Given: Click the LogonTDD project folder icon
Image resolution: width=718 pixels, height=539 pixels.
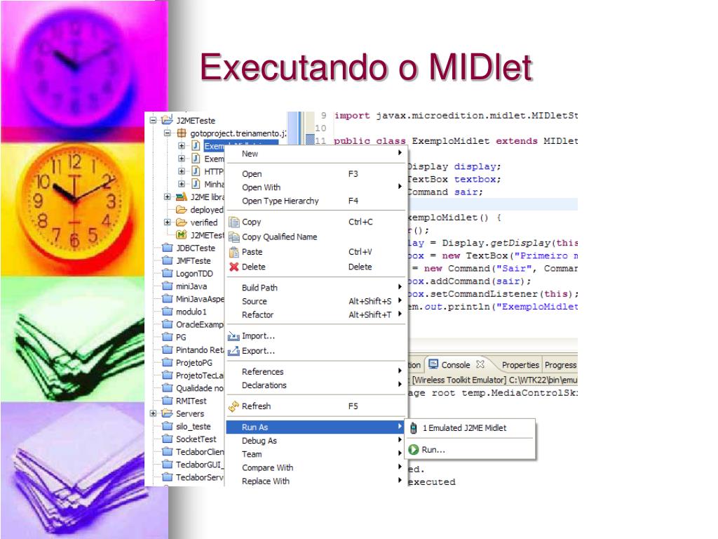Looking at the screenshot, I should 168,273.
